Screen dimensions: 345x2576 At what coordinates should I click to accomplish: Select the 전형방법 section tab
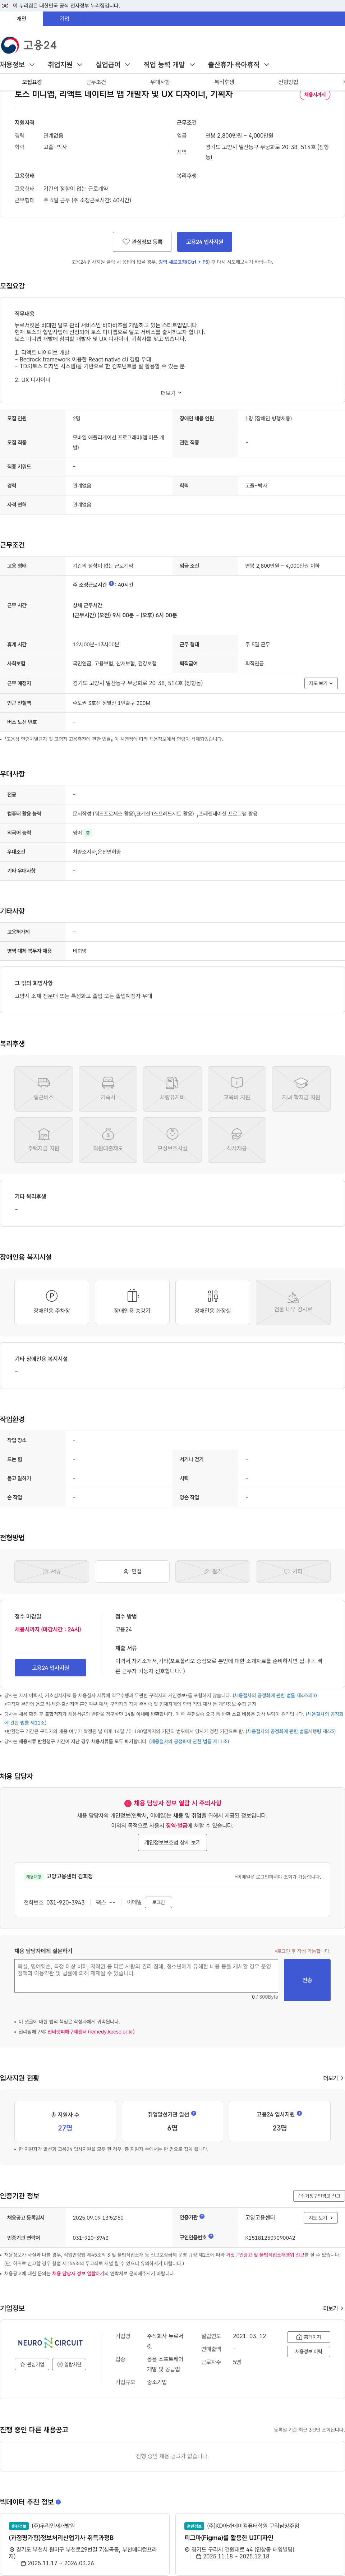(x=288, y=82)
